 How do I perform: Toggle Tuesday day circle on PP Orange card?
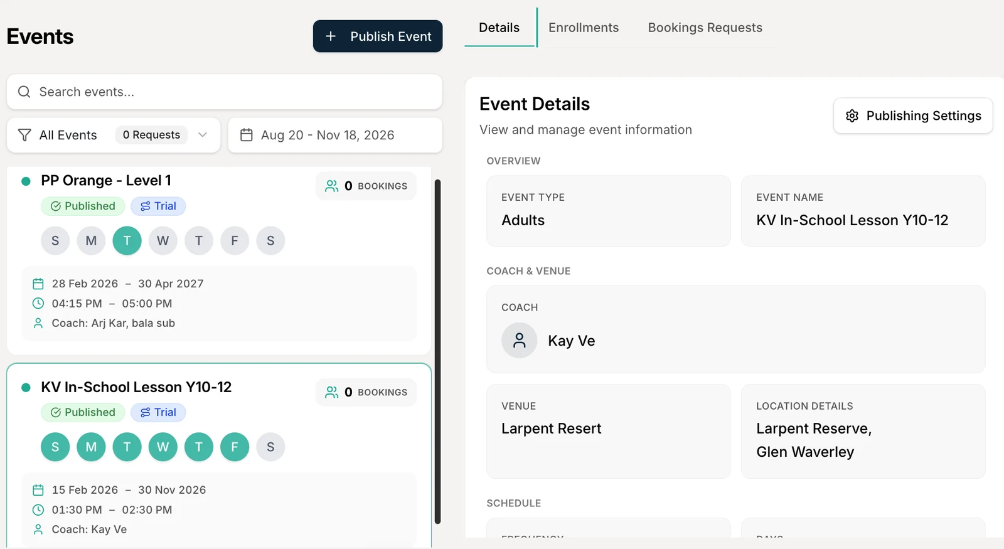127,241
